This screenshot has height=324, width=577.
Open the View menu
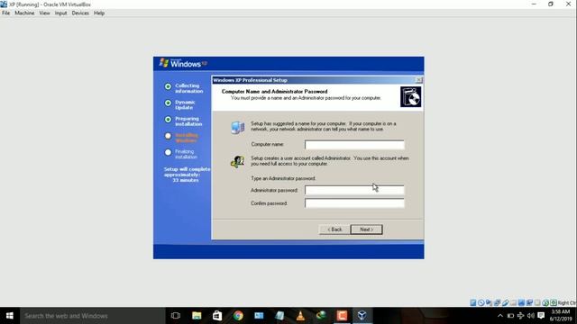click(44, 13)
